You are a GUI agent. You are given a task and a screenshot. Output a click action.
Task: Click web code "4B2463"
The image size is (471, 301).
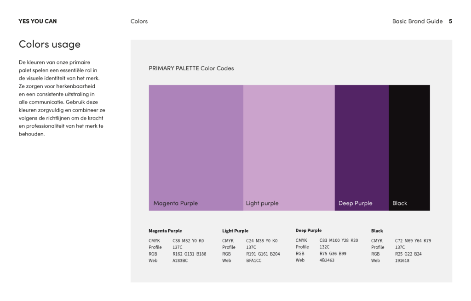pyautogui.click(x=327, y=260)
